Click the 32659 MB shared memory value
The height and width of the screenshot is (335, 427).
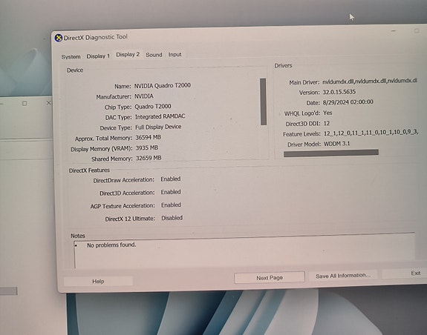tap(149, 158)
